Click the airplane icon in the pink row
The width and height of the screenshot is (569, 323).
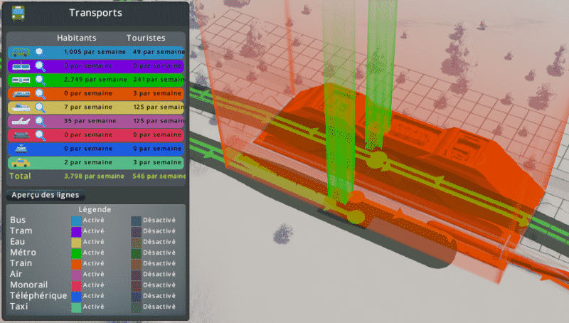(x=21, y=121)
